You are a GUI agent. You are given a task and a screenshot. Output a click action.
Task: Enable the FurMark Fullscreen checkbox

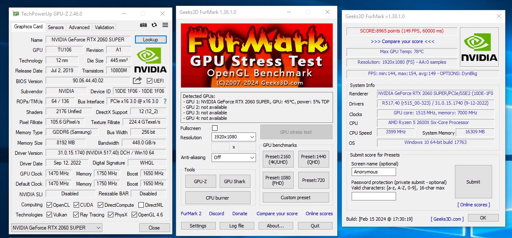(x=215, y=128)
